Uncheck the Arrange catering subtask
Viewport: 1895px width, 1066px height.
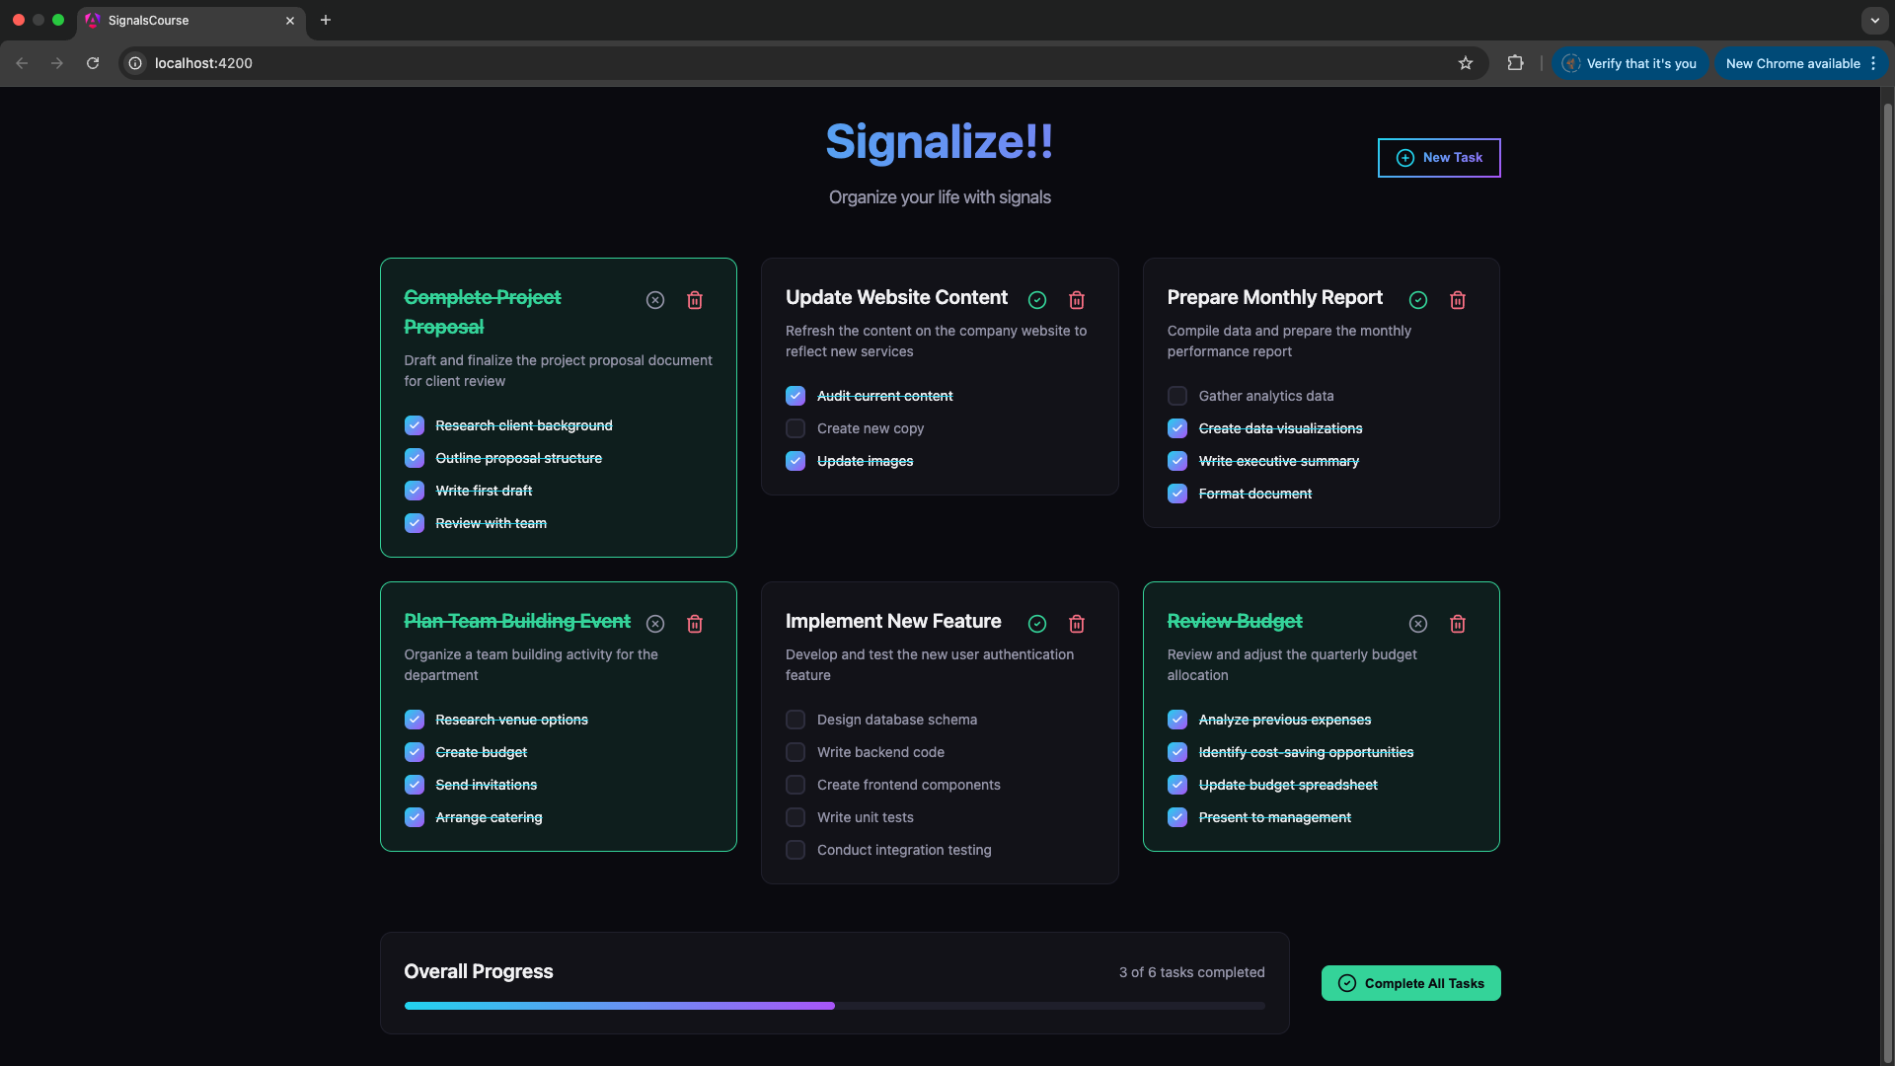tap(414, 817)
